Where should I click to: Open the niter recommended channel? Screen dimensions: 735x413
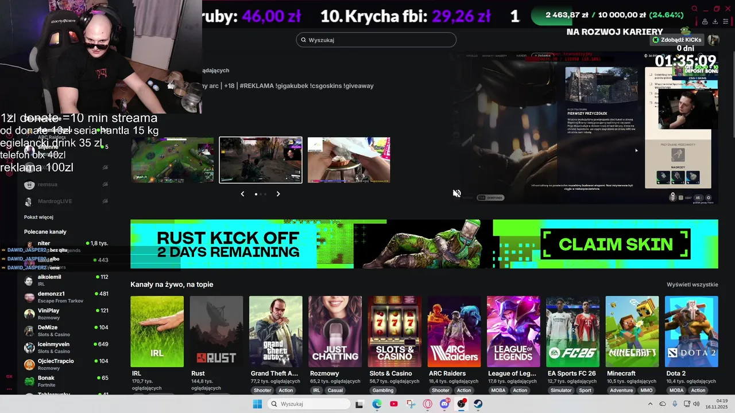[65, 247]
